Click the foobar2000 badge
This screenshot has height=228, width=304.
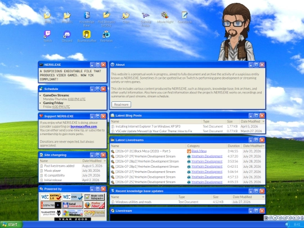click(x=51, y=213)
